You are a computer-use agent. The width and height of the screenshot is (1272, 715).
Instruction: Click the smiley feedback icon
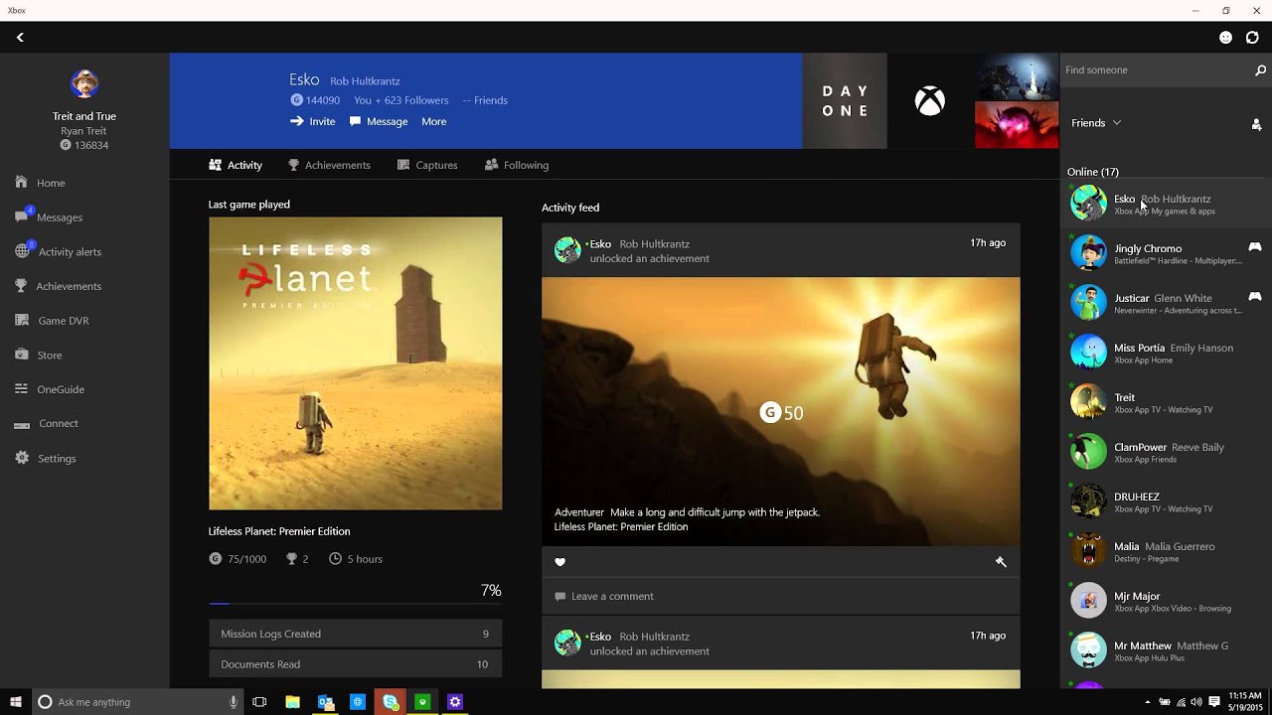point(1225,37)
